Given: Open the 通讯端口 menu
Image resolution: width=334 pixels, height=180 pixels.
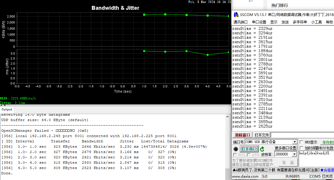Looking at the screenshot, I should pyautogui.click(x=240, y=22).
